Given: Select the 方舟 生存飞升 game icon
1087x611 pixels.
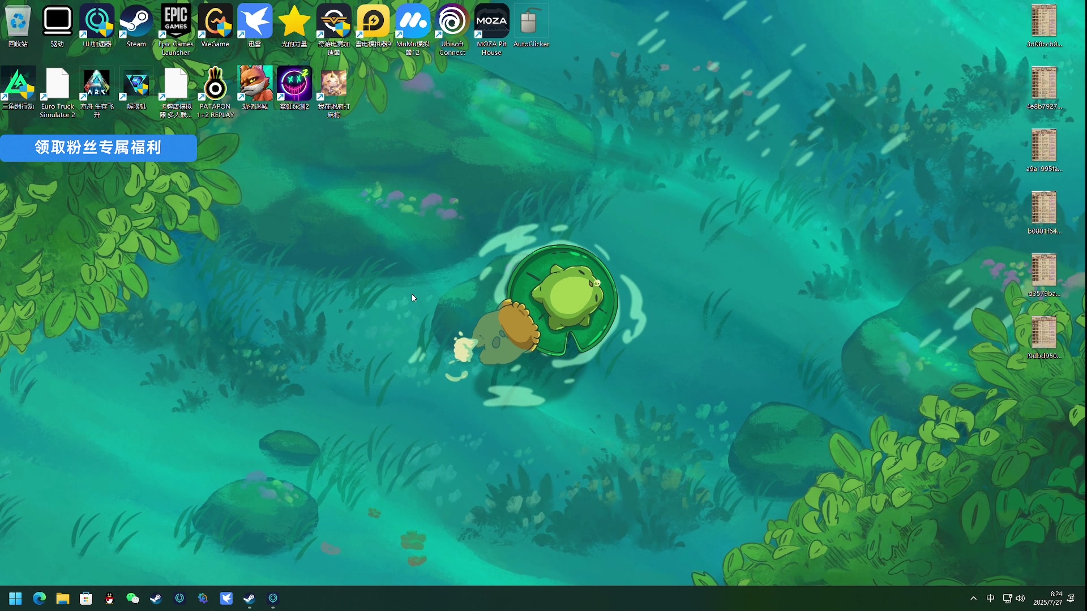Looking at the screenshot, I should coord(97,92).
